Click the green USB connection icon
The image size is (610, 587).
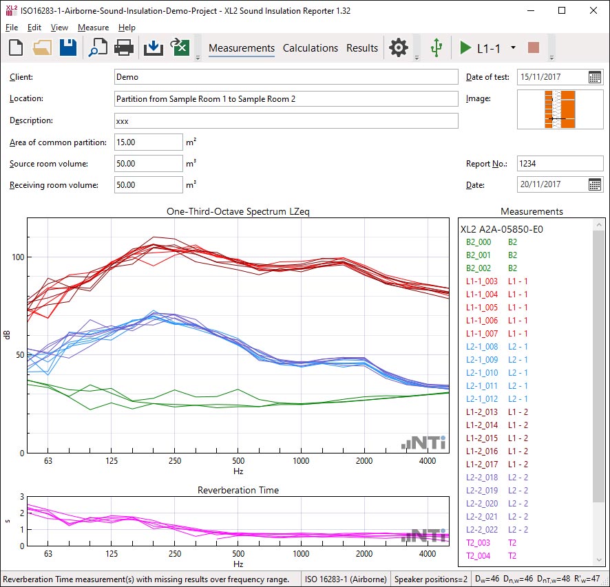pos(435,47)
